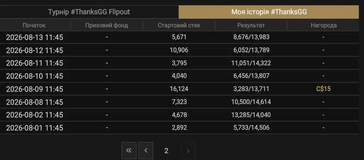Click the disabled next page arrow
Screen dimensions: 364x160
pos(188,150)
